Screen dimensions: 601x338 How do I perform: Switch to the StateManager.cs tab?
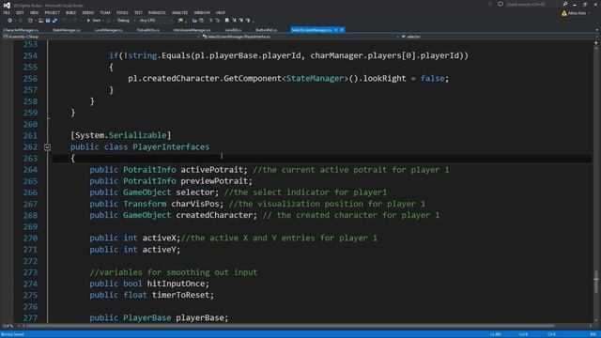[x=67, y=30]
